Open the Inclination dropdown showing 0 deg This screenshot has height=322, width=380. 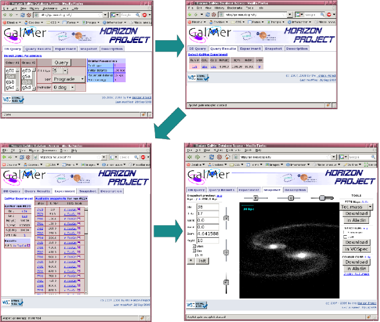(x=64, y=87)
